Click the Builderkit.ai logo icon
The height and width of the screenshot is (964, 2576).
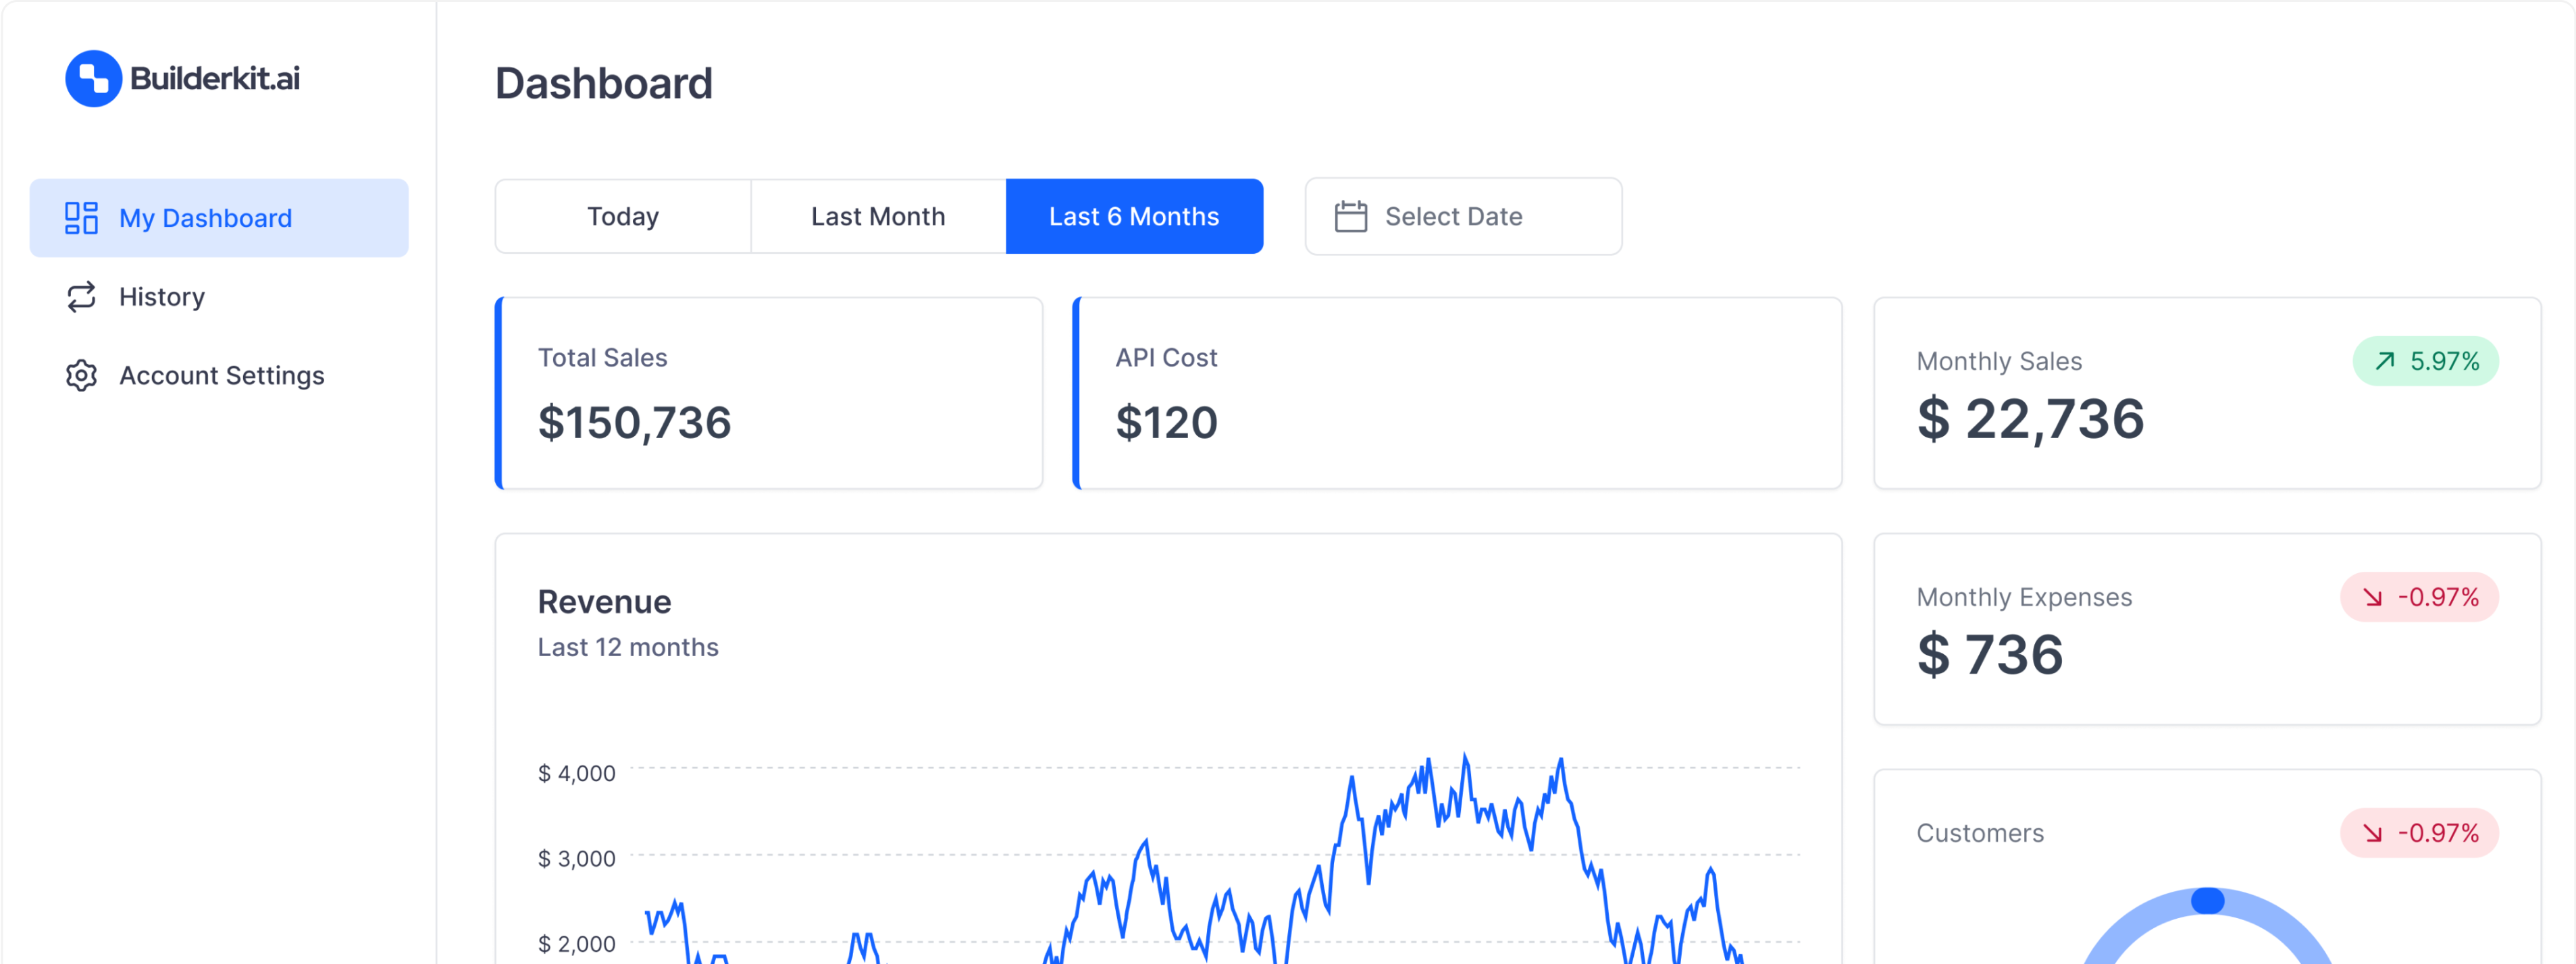click(x=93, y=78)
